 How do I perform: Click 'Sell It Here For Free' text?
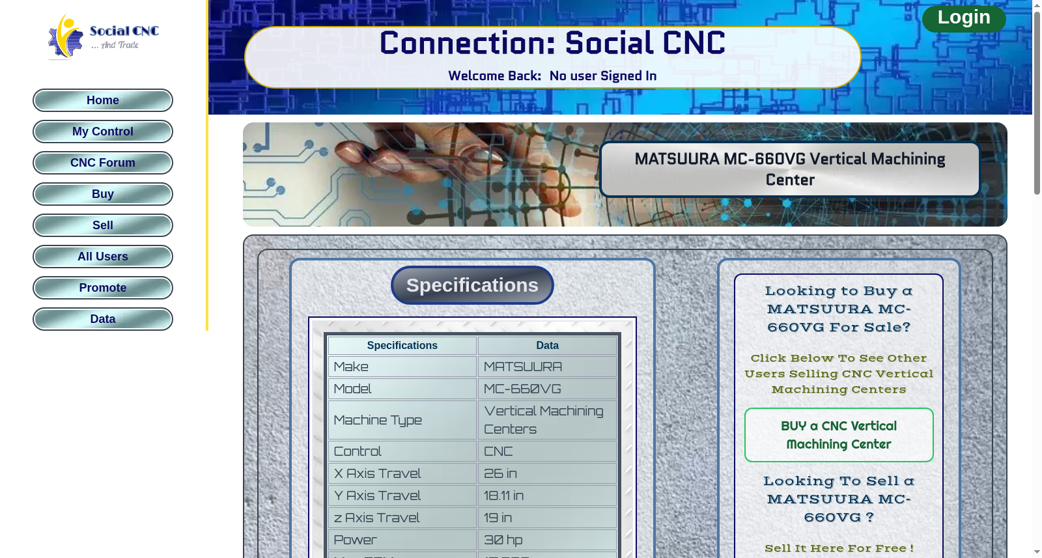tap(839, 548)
